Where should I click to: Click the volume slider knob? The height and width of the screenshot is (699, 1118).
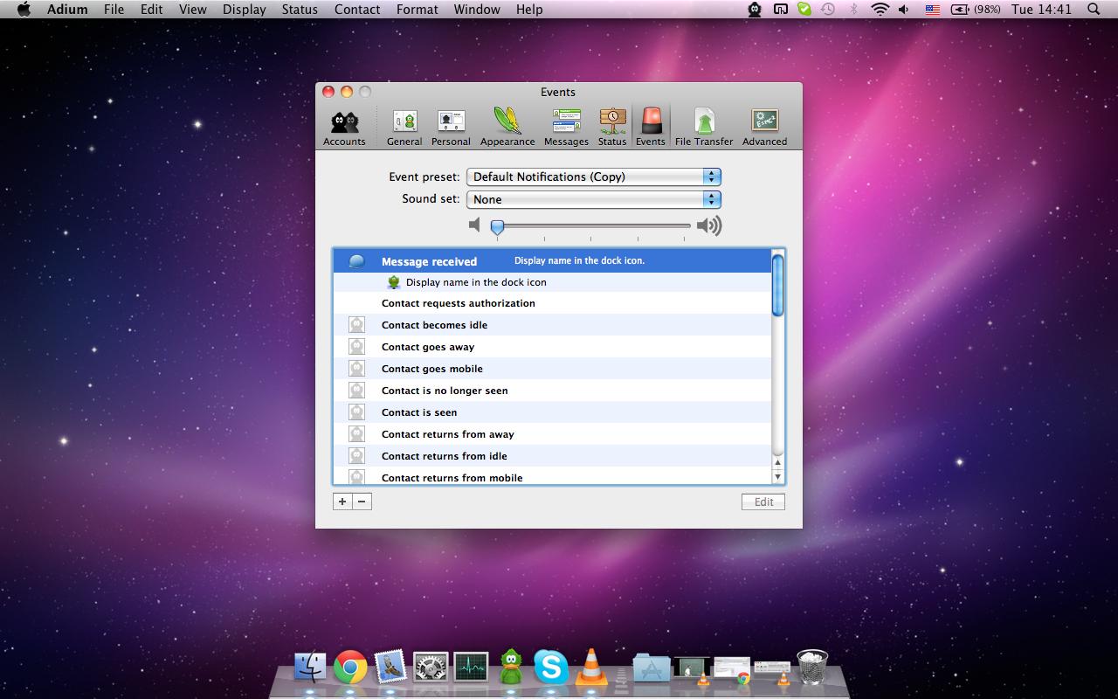[x=497, y=227]
